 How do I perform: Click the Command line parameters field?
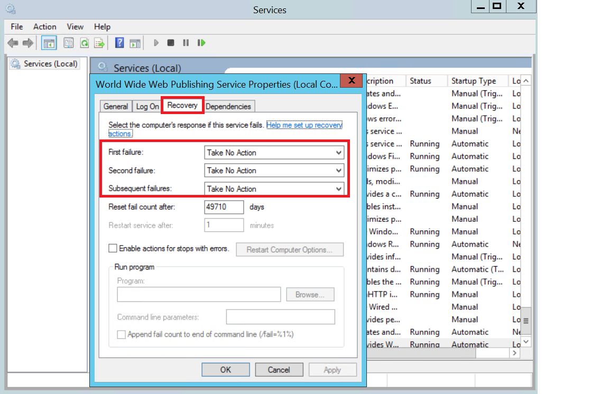click(280, 317)
